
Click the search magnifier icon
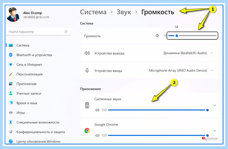(x=66, y=31)
